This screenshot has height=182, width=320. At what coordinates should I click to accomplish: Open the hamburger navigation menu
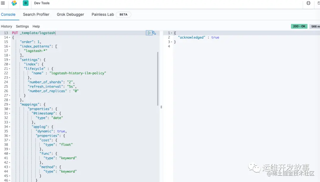(3, 3)
